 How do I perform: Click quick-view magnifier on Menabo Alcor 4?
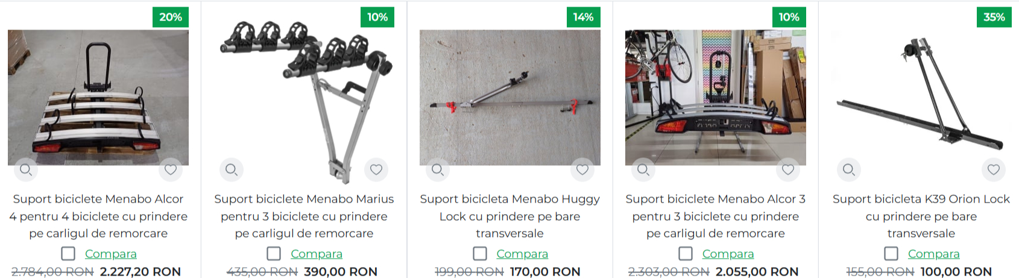pos(26,170)
